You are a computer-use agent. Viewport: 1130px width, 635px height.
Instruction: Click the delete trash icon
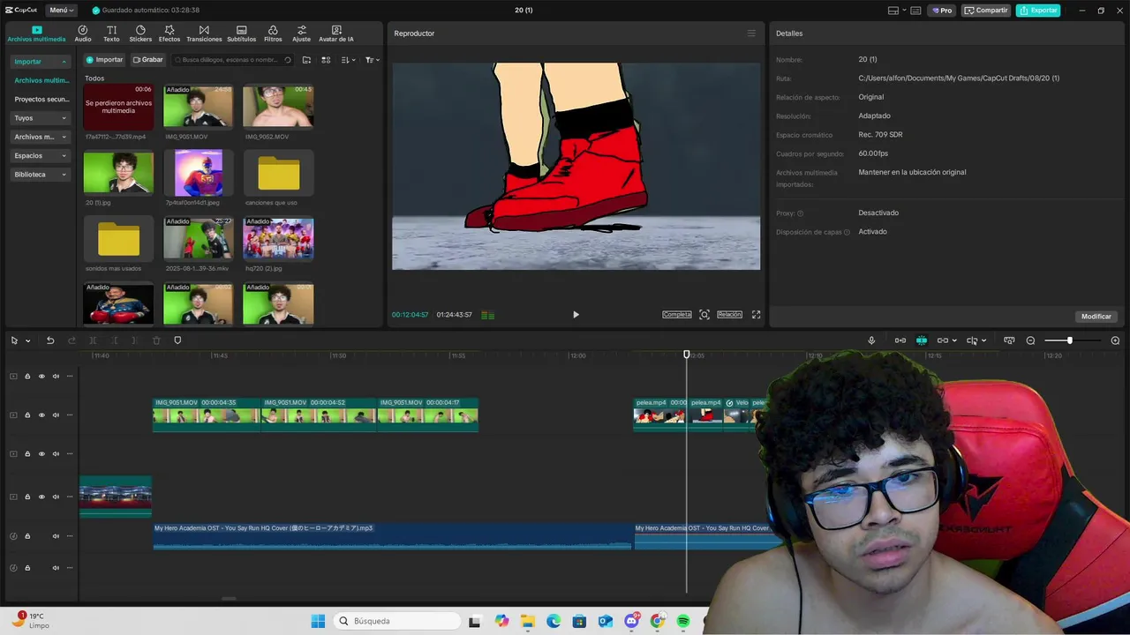[156, 340]
